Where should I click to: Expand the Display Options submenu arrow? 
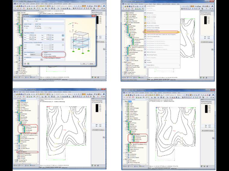(x=179, y=65)
